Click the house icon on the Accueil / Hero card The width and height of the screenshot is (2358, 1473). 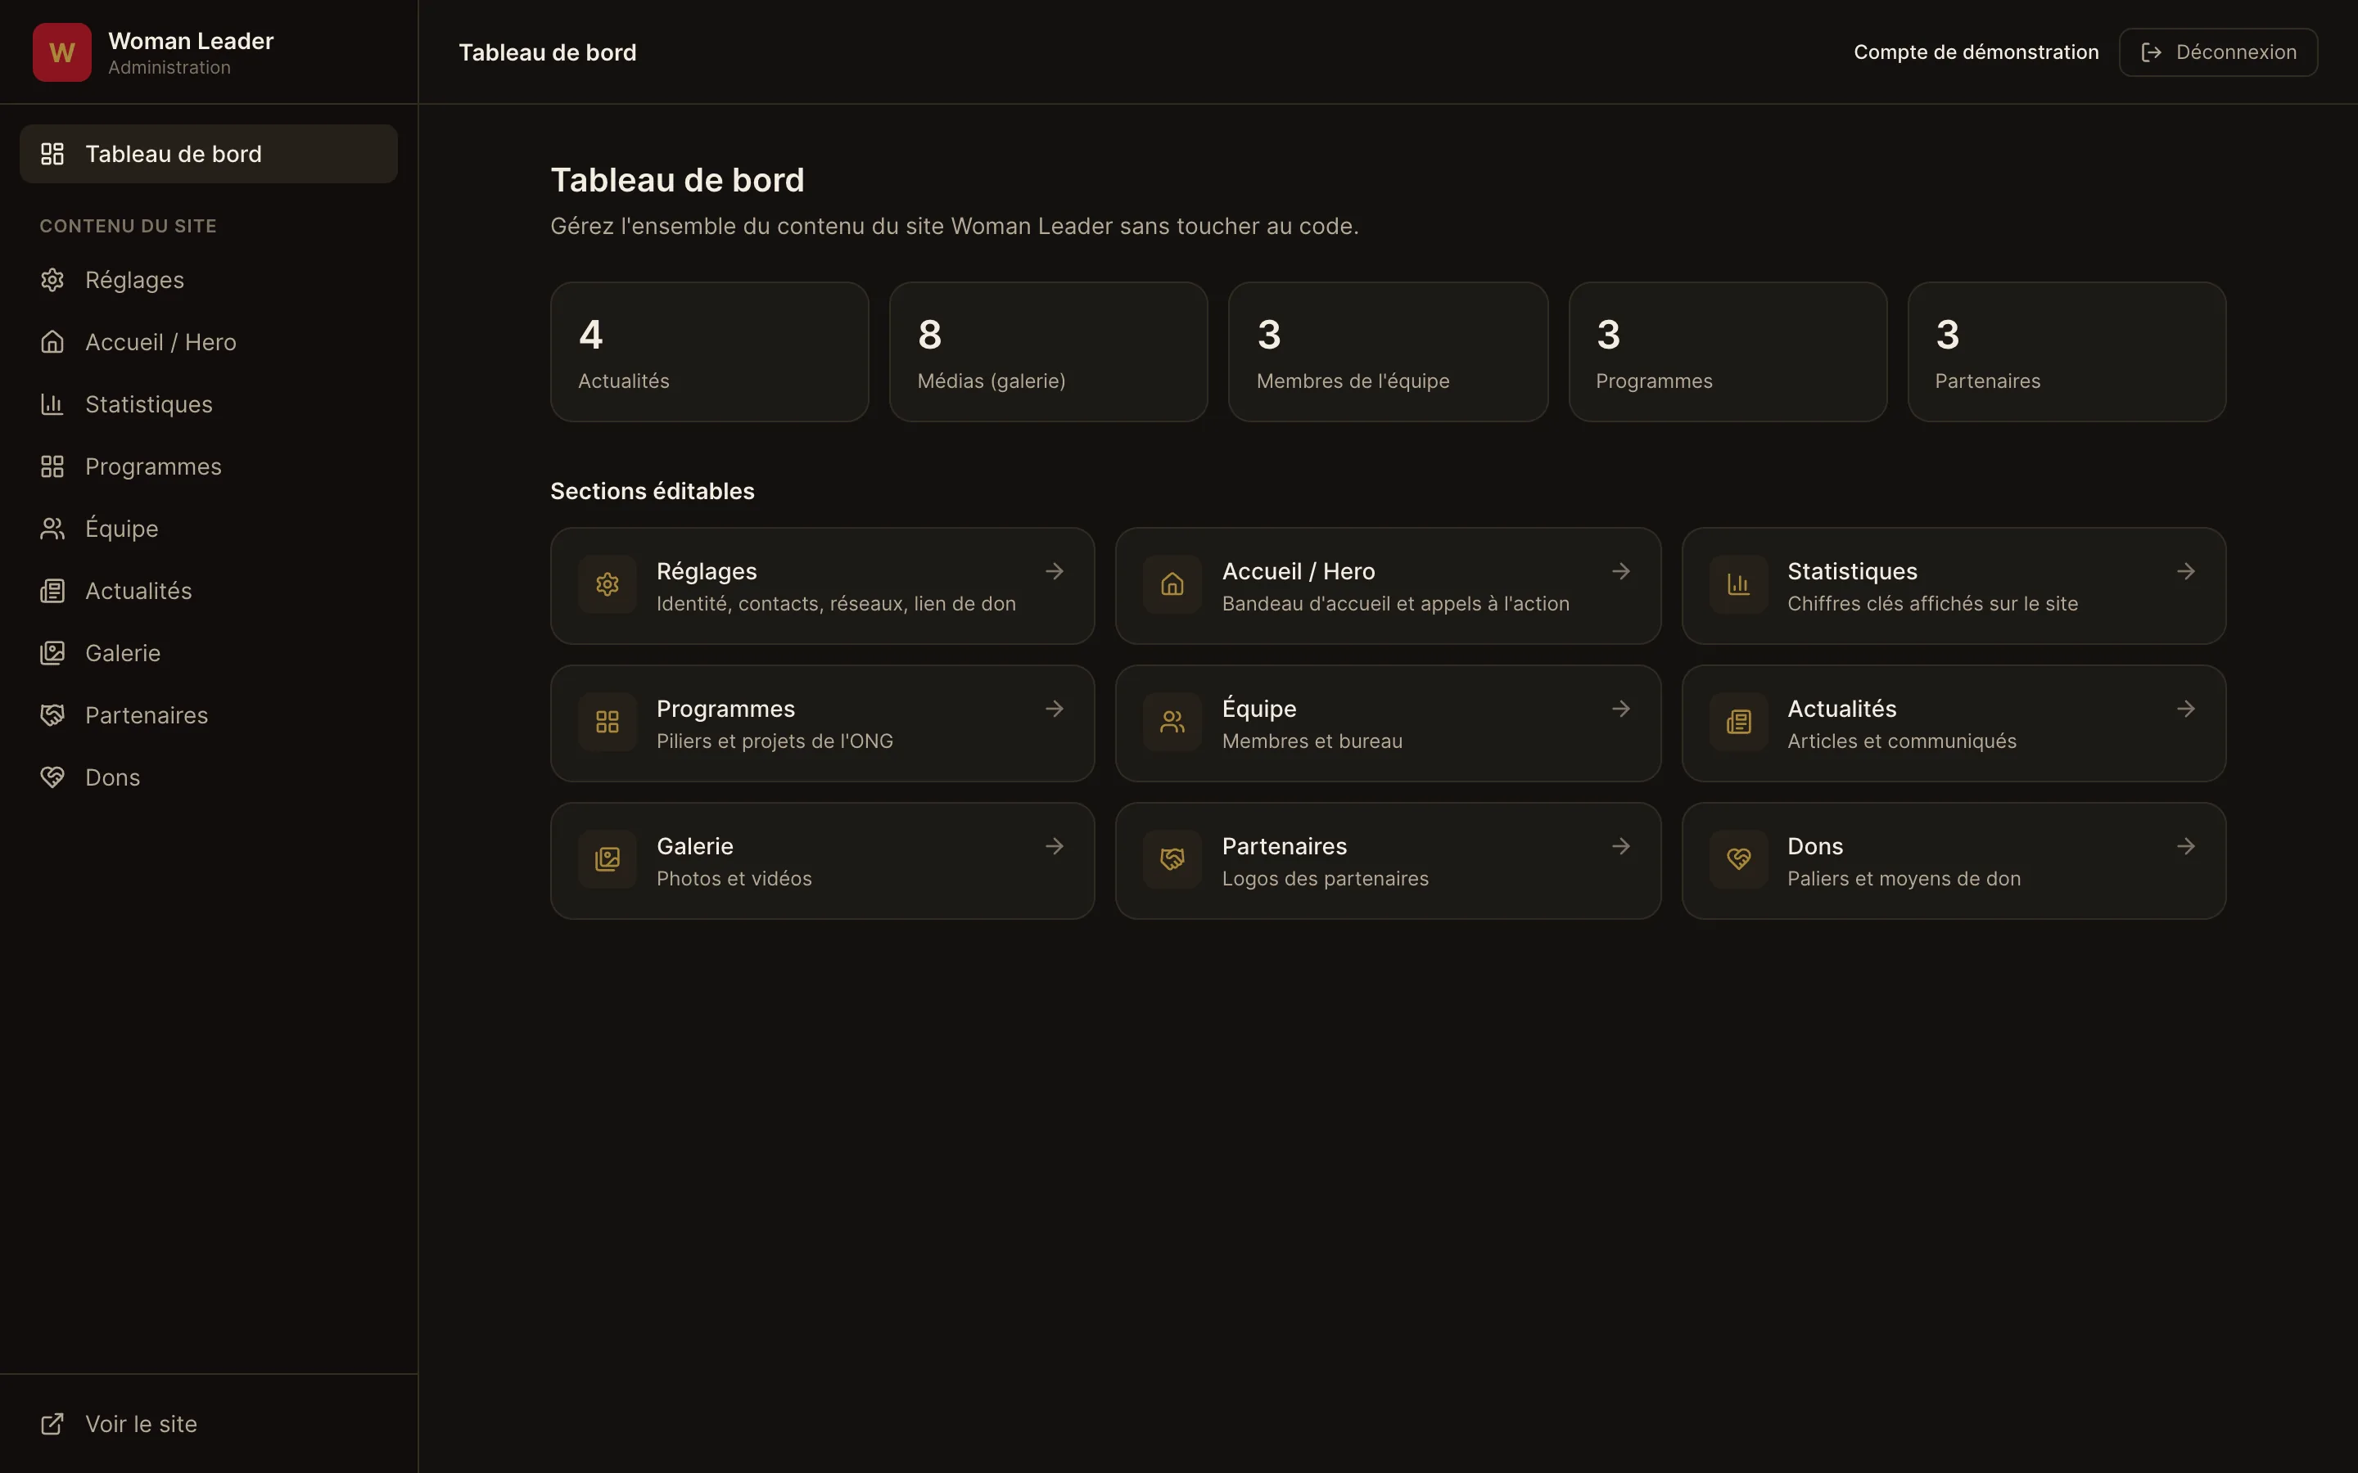1172,584
